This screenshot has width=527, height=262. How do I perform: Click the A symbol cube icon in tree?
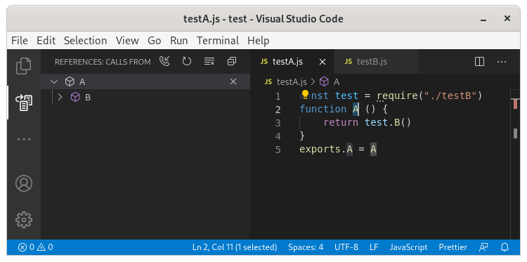click(x=70, y=81)
